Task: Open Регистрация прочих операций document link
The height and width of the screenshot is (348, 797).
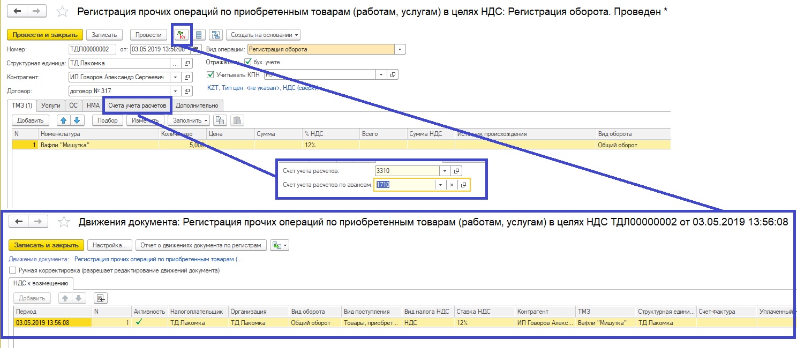Action: click(158, 259)
